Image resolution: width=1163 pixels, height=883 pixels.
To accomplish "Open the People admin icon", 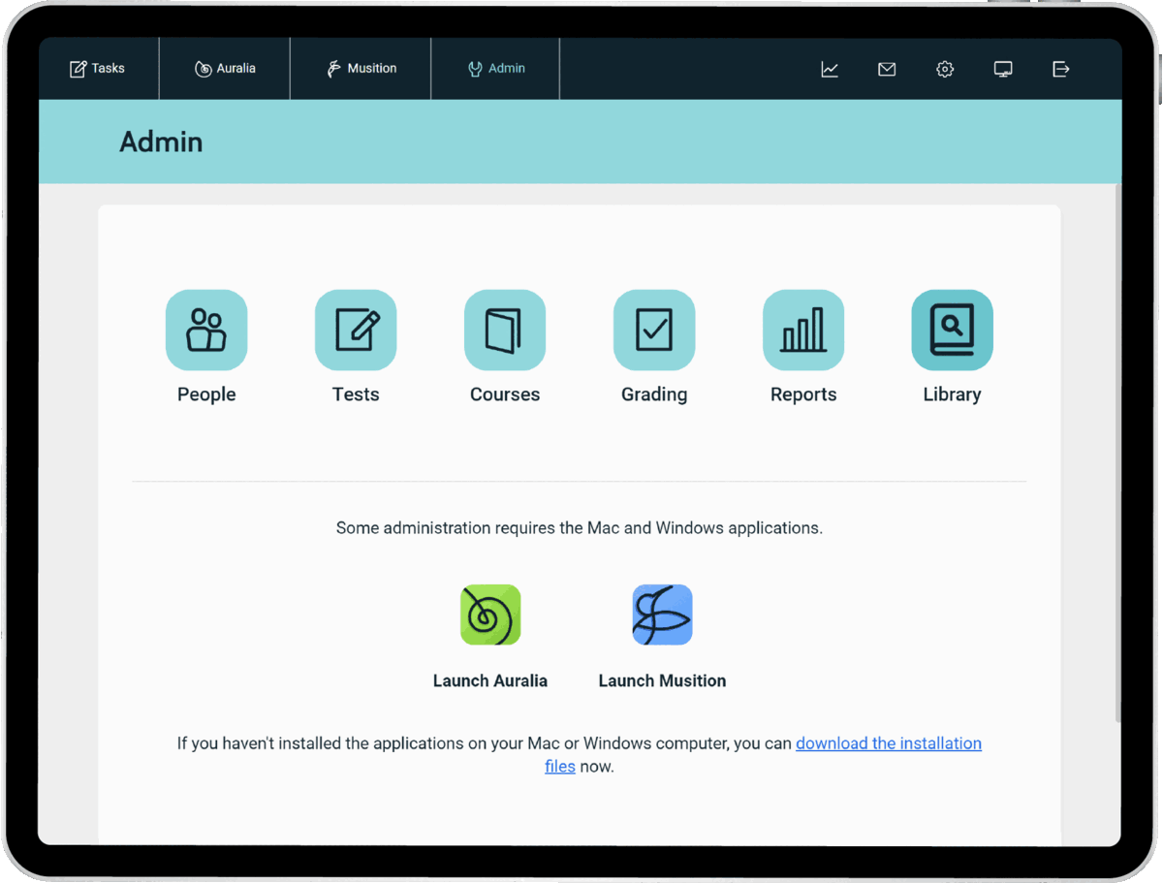I will 206,331.
